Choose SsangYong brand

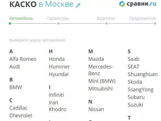tap(141, 90)
